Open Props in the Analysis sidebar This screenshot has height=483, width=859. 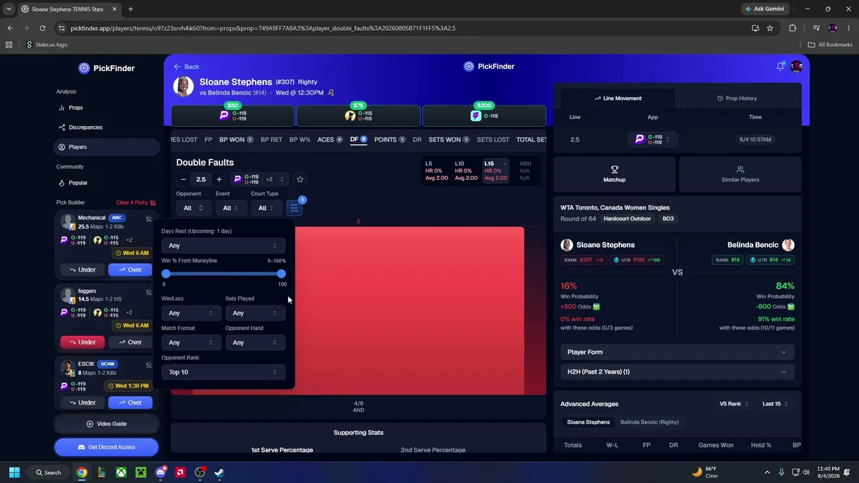(x=75, y=107)
